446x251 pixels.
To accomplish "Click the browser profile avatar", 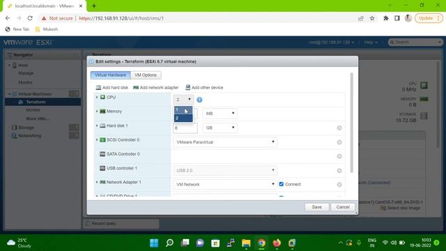I will (408, 18).
